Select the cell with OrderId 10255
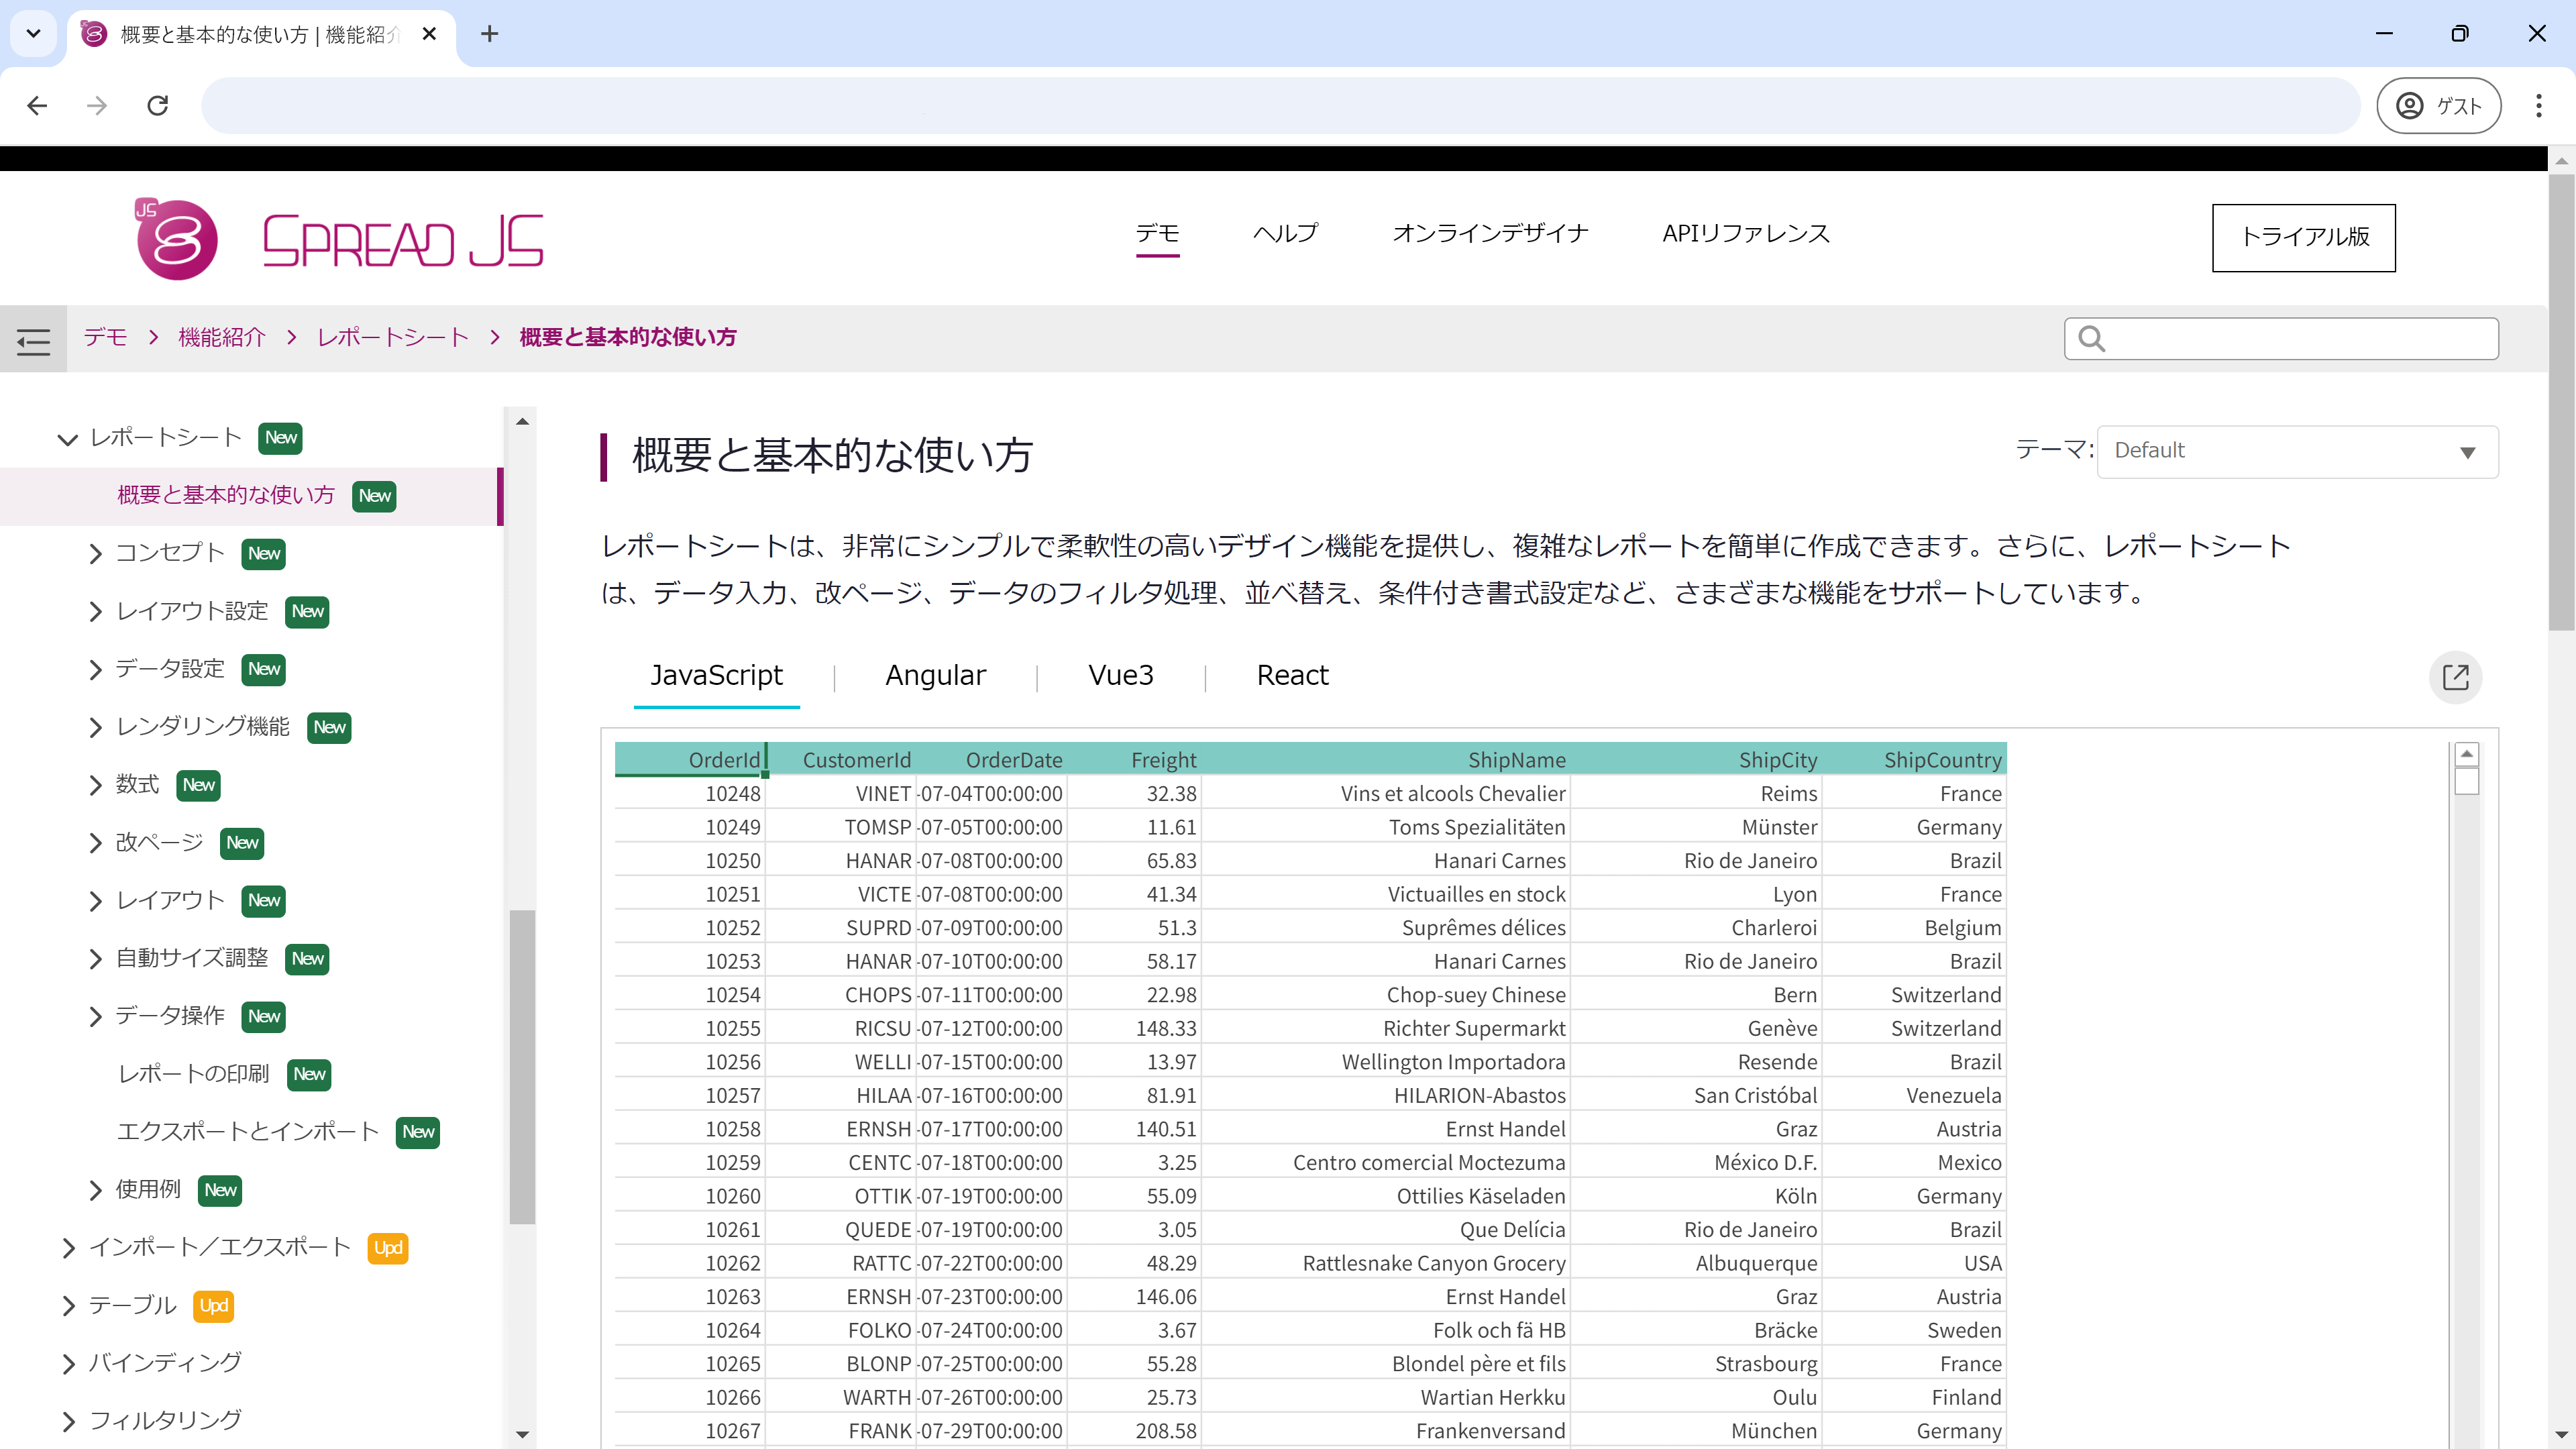 pyautogui.click(x=689, y=1029)
